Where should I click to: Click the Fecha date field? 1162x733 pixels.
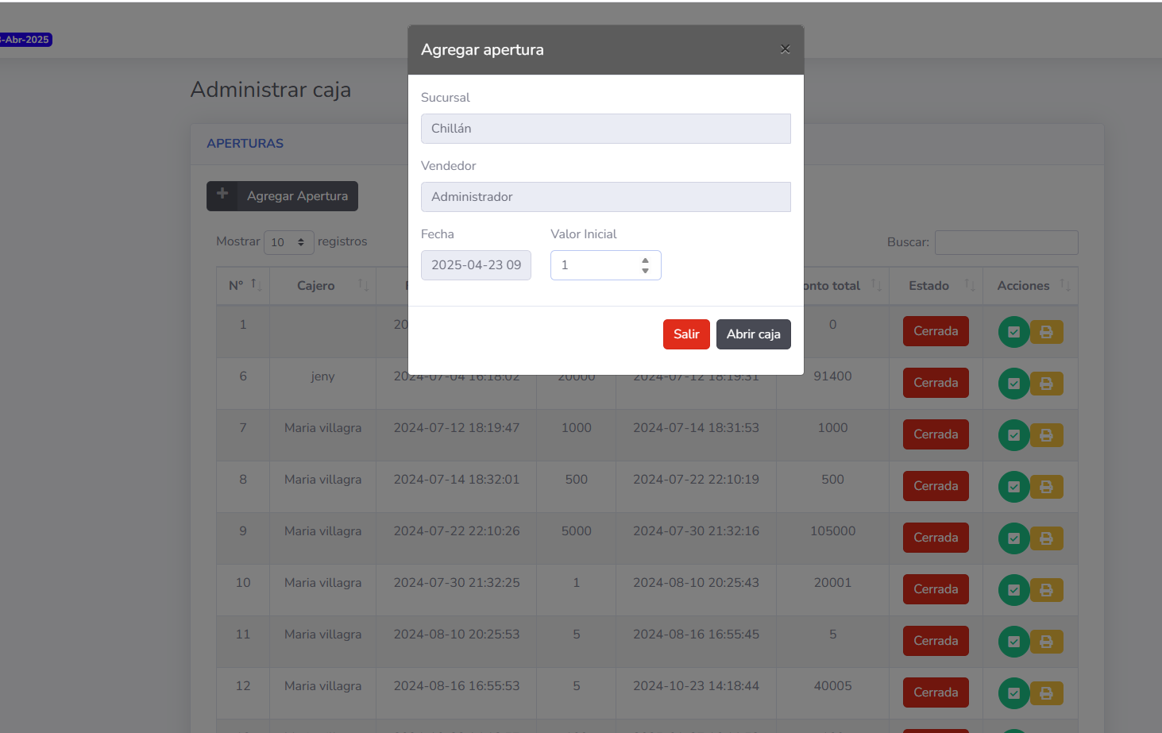(476, 265)
